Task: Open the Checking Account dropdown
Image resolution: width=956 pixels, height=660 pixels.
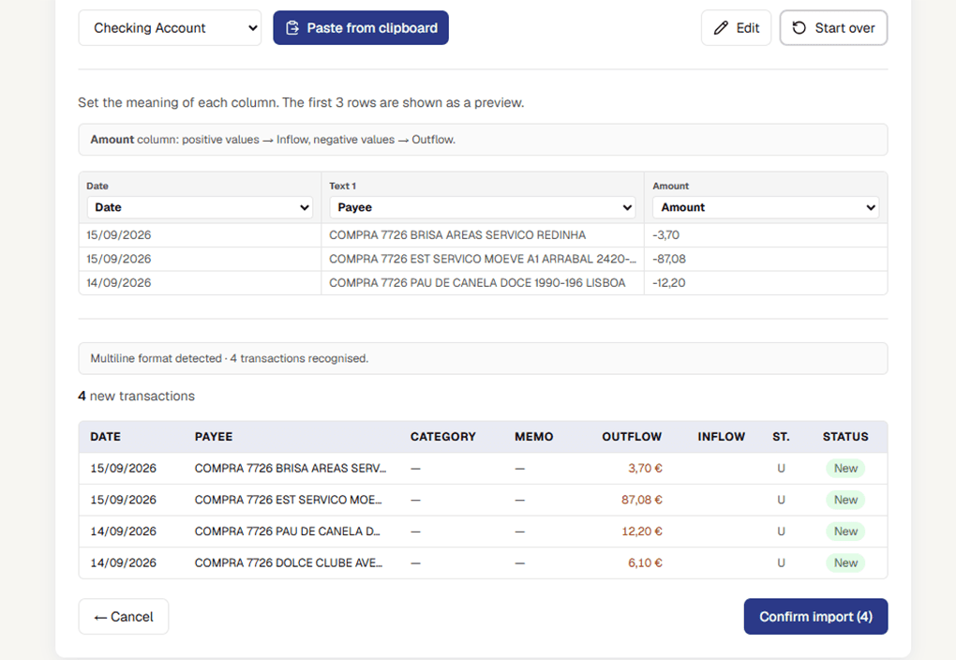Action: (170, 28)
